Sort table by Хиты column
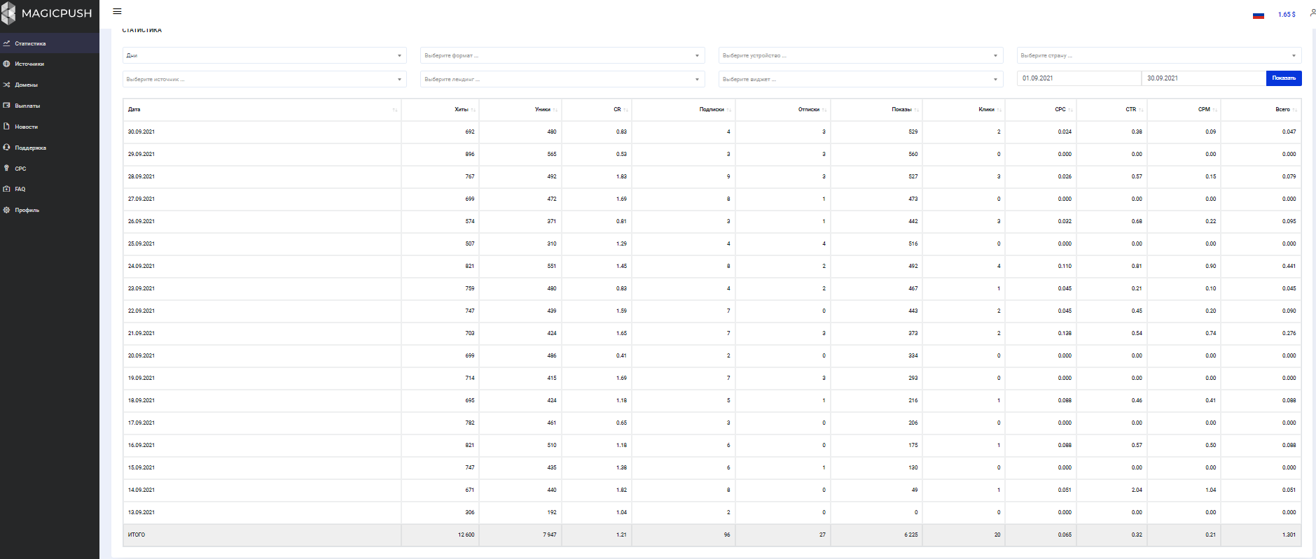 pyautogui.click(x=461, y=110)
